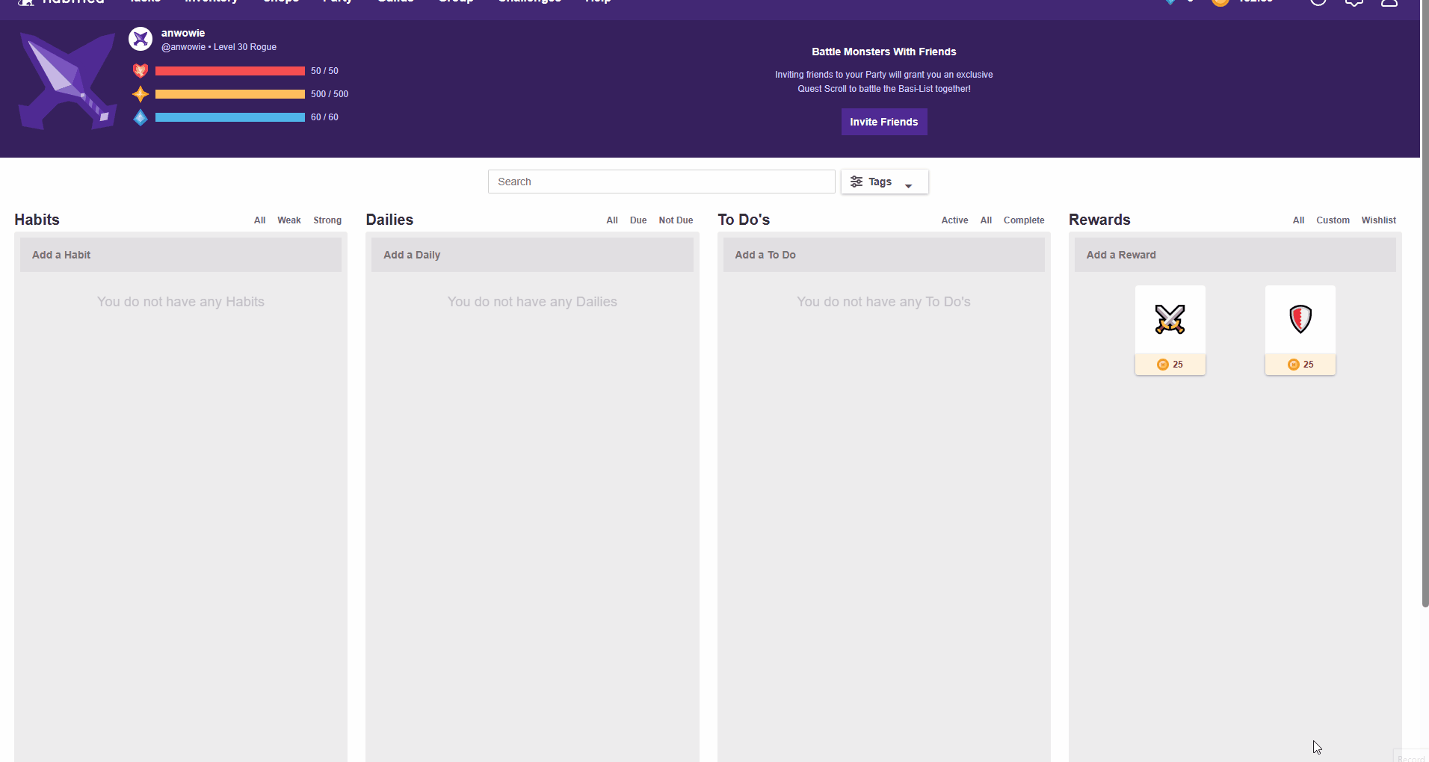Image resolution: width=1429 pixels, height=762 pixels.
Task: Click the anwowie username link
Action: (183, 33)
